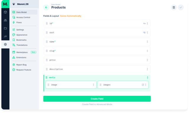
Task: Open the options menu for description field
Action: pos(147,69)
